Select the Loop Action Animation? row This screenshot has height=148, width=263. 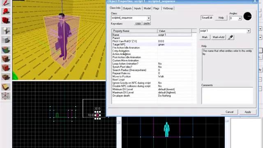click(x=152, y=64)
